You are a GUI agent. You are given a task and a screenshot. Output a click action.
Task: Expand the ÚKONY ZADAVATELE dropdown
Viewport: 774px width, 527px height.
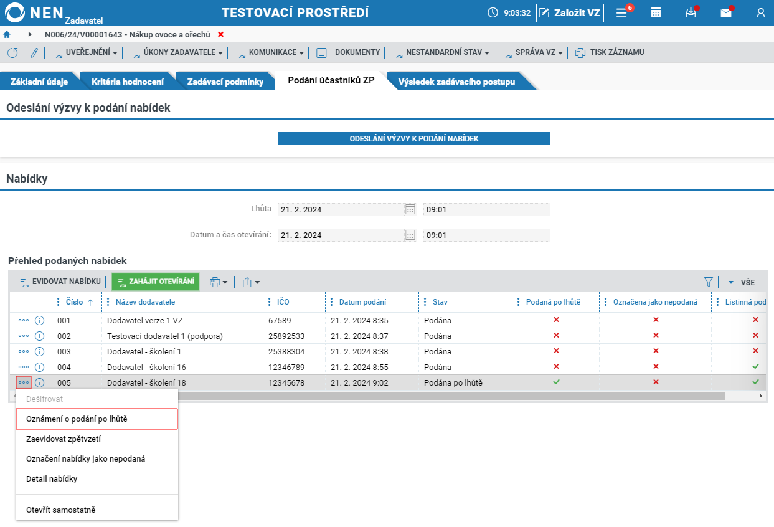(177, 52)
